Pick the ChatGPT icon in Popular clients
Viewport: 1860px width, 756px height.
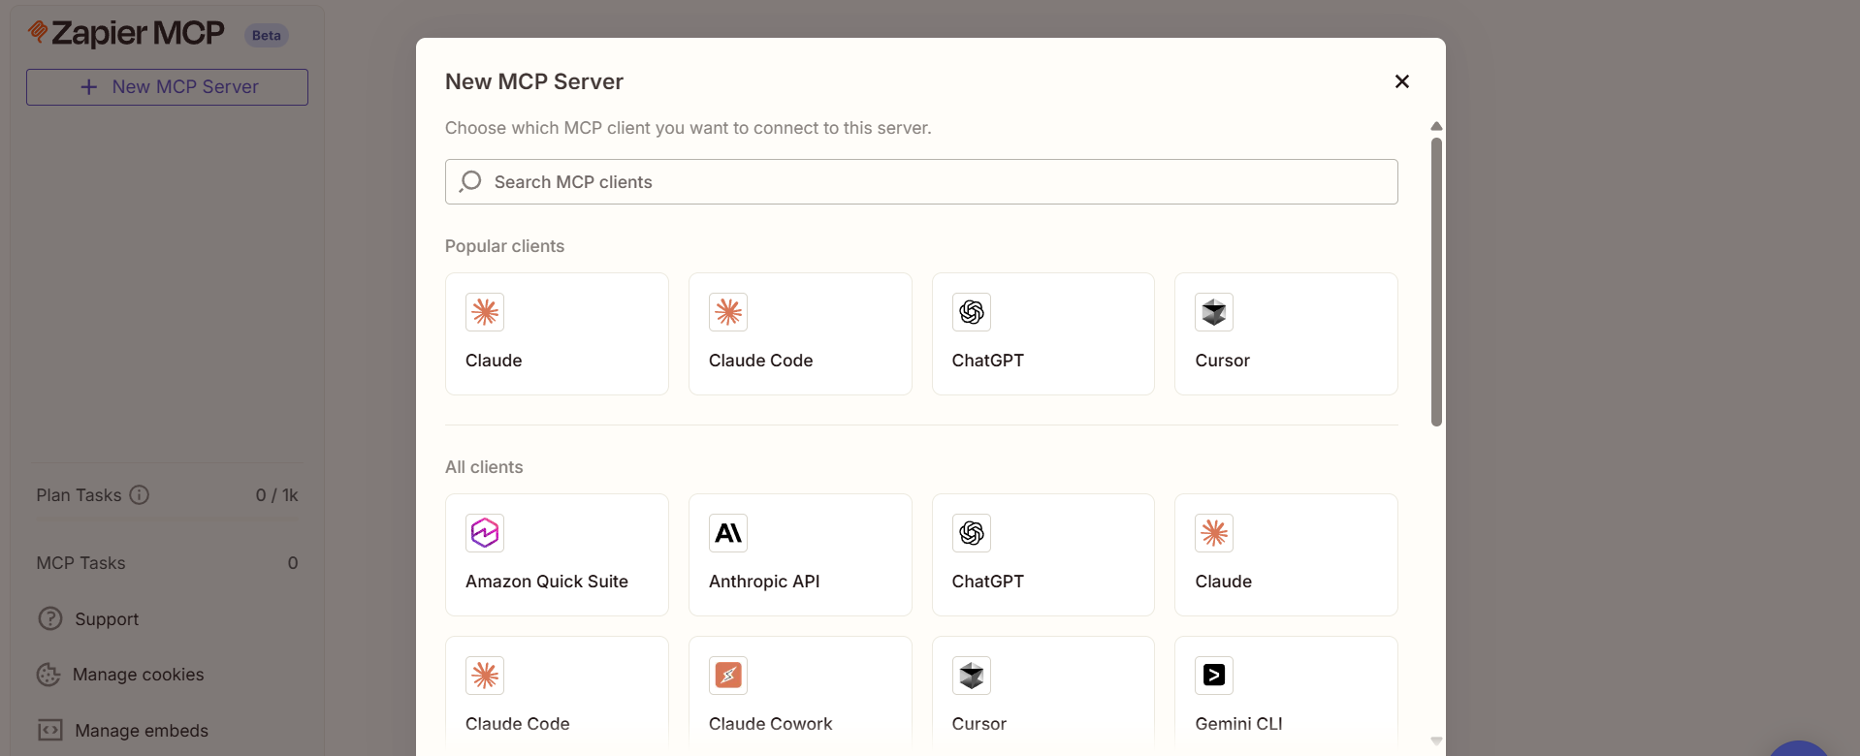click(x=972, y=312)
